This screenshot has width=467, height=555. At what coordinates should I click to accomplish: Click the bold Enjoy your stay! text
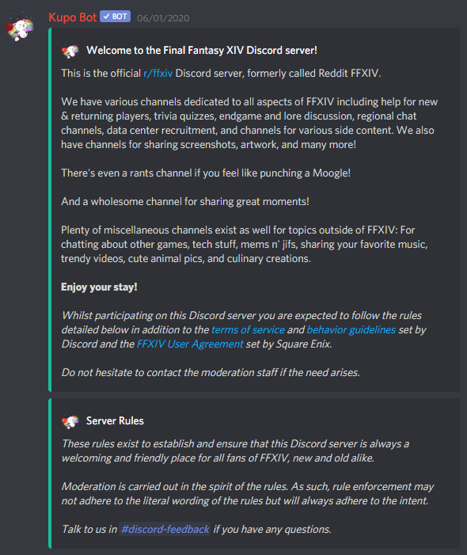(x=99, y=287)
